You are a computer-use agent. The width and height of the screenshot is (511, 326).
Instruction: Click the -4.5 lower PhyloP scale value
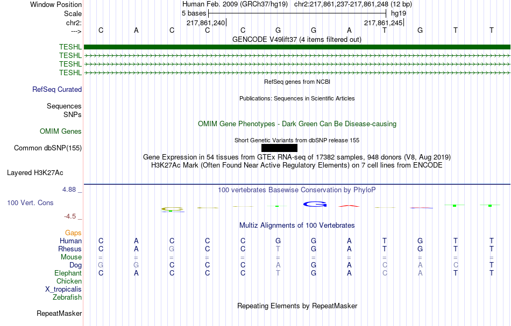tap(70, 216)
